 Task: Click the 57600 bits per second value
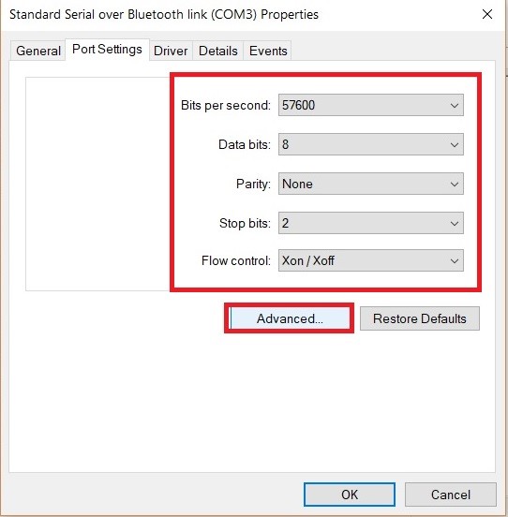pos(299,106)
